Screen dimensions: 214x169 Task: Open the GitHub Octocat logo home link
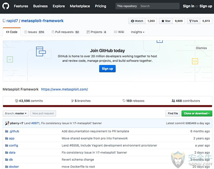(x=6, y=6)
